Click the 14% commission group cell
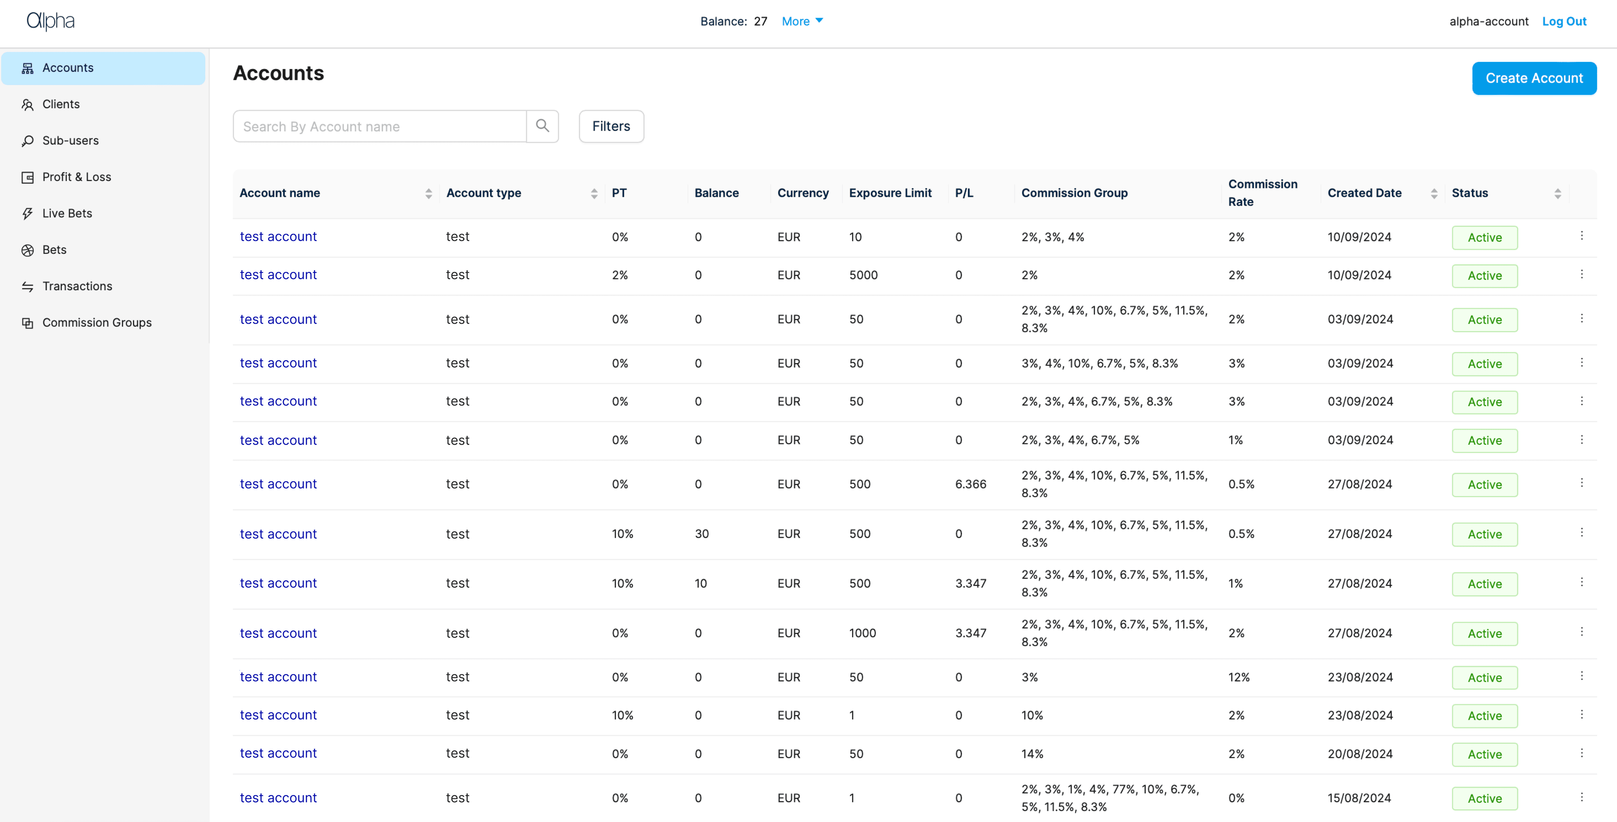This screenshot has width=1617, height=822. pyautogui.click(x=1032, y=754)
